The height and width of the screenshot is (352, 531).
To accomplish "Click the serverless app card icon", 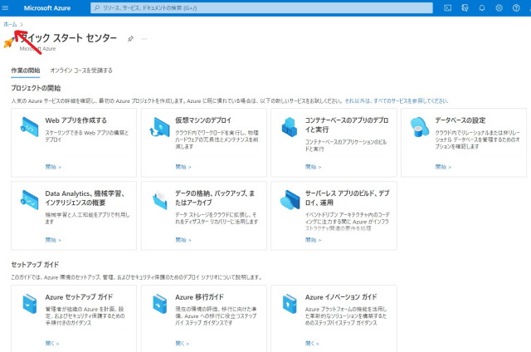I will pos(290,200).
